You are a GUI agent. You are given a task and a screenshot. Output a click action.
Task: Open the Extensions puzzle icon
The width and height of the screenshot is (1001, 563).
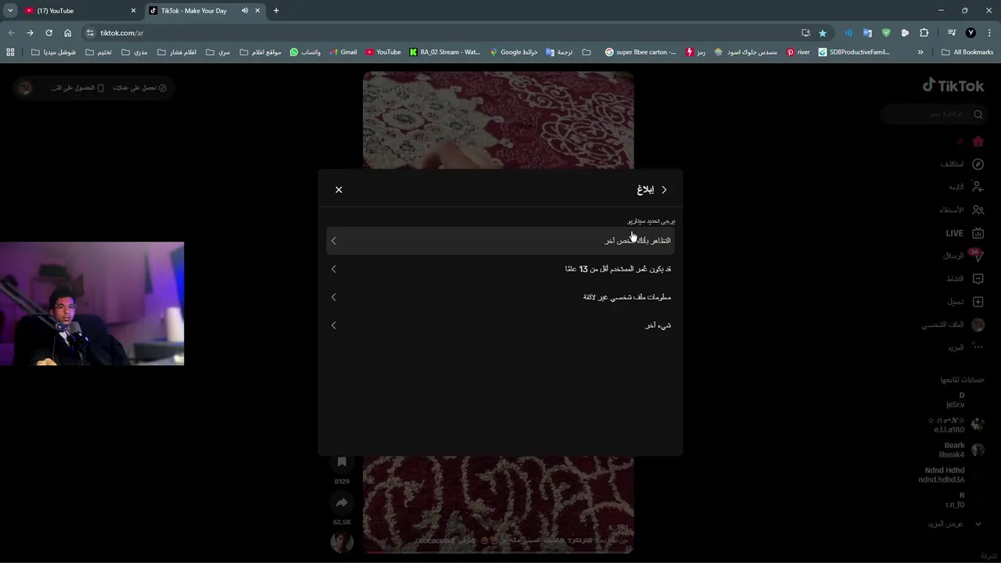924,33
